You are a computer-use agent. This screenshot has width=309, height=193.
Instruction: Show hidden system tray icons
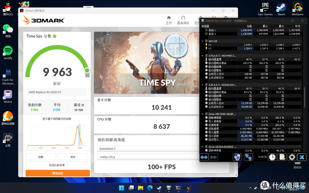pos(250,188)
